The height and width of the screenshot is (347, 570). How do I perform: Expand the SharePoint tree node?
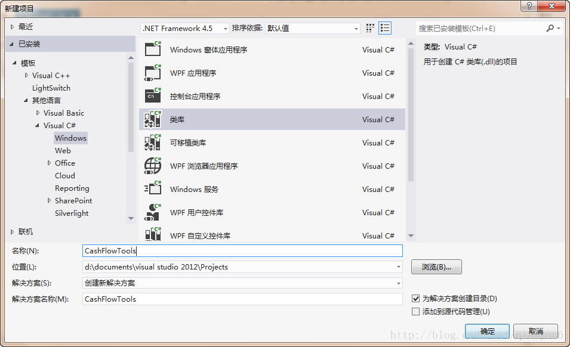pyautogui.click(x=49, y=200)
